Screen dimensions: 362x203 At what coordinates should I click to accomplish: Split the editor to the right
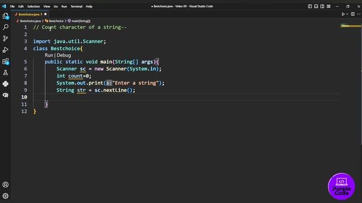pos(353,14)
